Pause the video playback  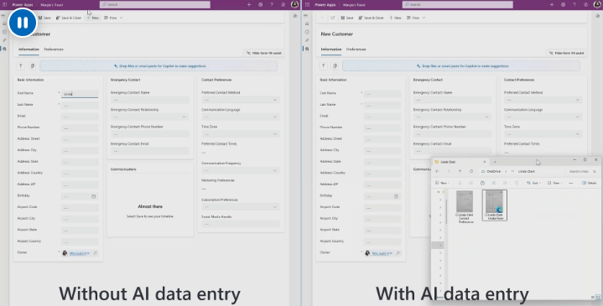[x=23, y=23]
